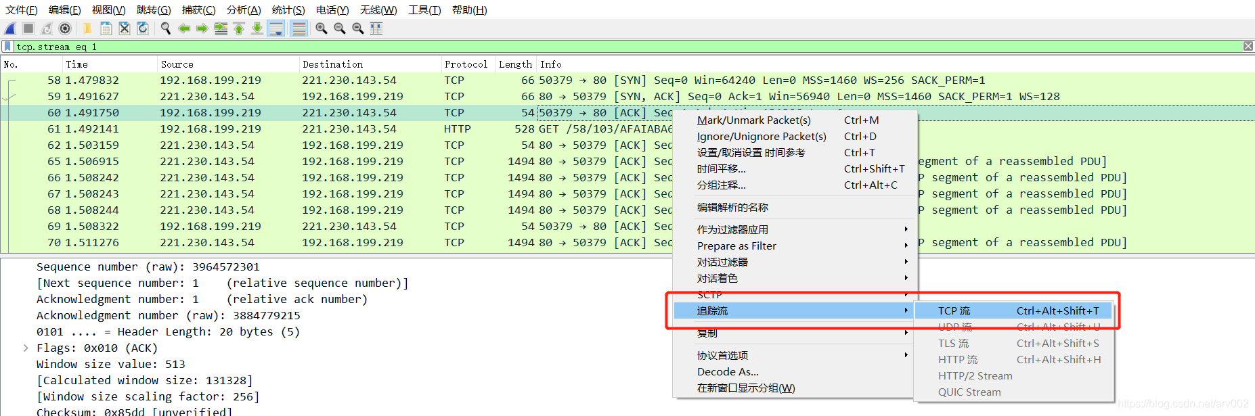Jump to the last packet
1255x416 pixels.
[257, 28]
